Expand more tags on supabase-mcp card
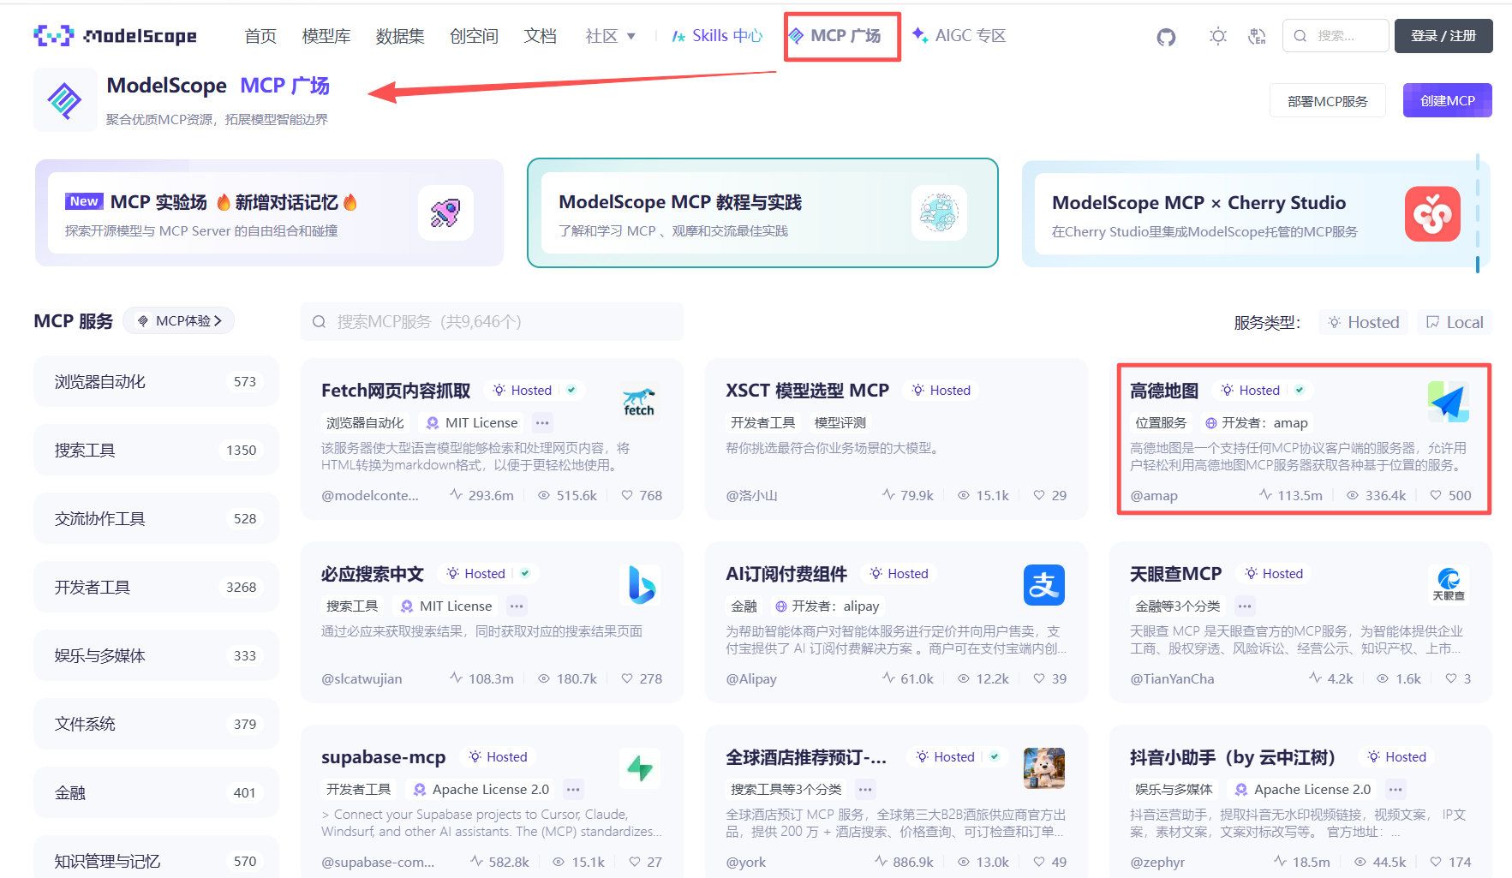Screen dimensions: 1512x878 (x=573, y=789)
